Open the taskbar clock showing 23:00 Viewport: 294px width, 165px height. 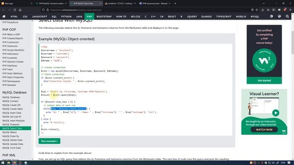pos(283,163)
